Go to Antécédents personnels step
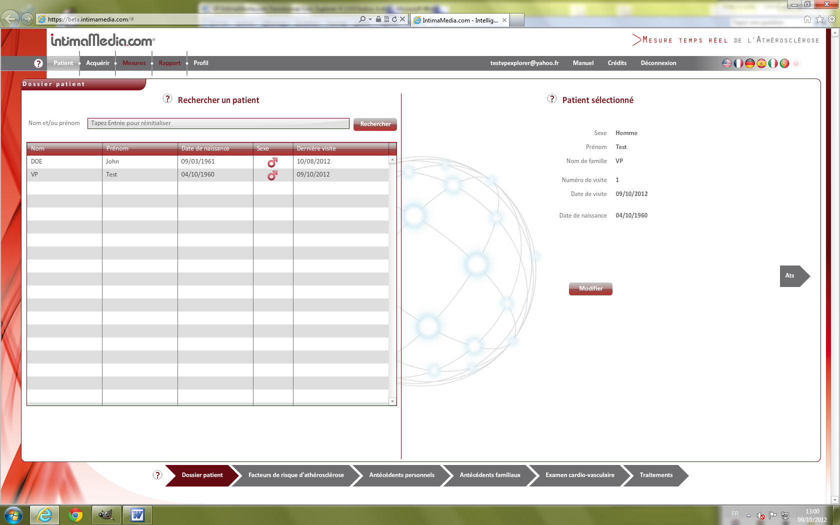840x525 pixels. point(401,475)
